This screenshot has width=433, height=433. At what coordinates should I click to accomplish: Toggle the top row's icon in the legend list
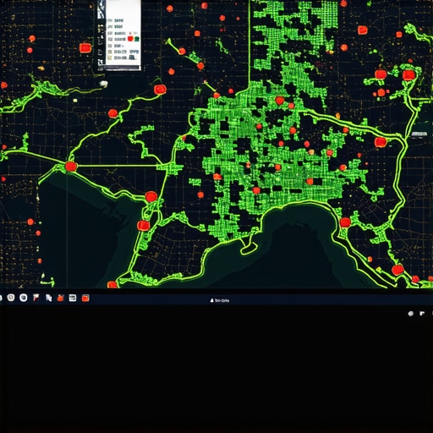[110, 20]
